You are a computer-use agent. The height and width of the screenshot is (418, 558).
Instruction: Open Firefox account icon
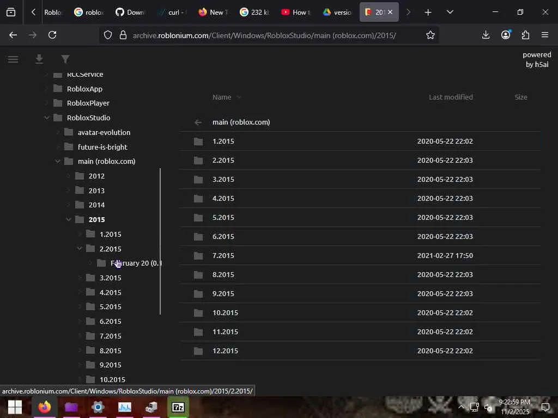pyautogui.click(x=506, y=35)
